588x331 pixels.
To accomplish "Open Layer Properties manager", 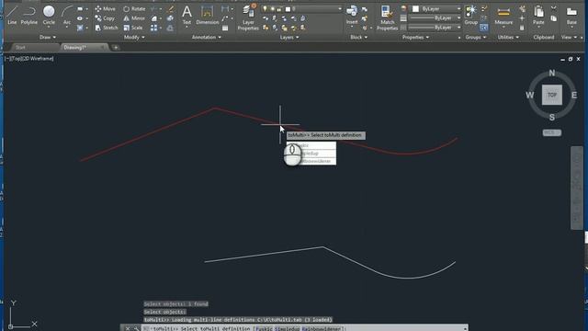I will point(248,17).
